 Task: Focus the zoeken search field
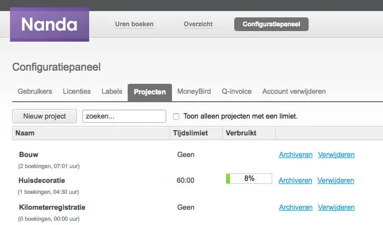point(124,116)
